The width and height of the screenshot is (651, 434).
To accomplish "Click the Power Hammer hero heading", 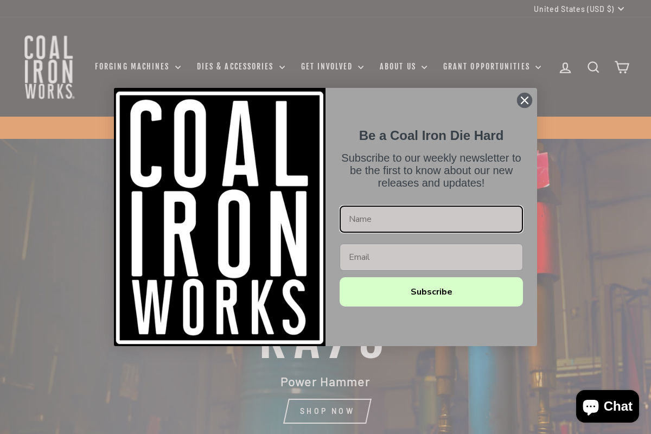I will tap(325, 382).
